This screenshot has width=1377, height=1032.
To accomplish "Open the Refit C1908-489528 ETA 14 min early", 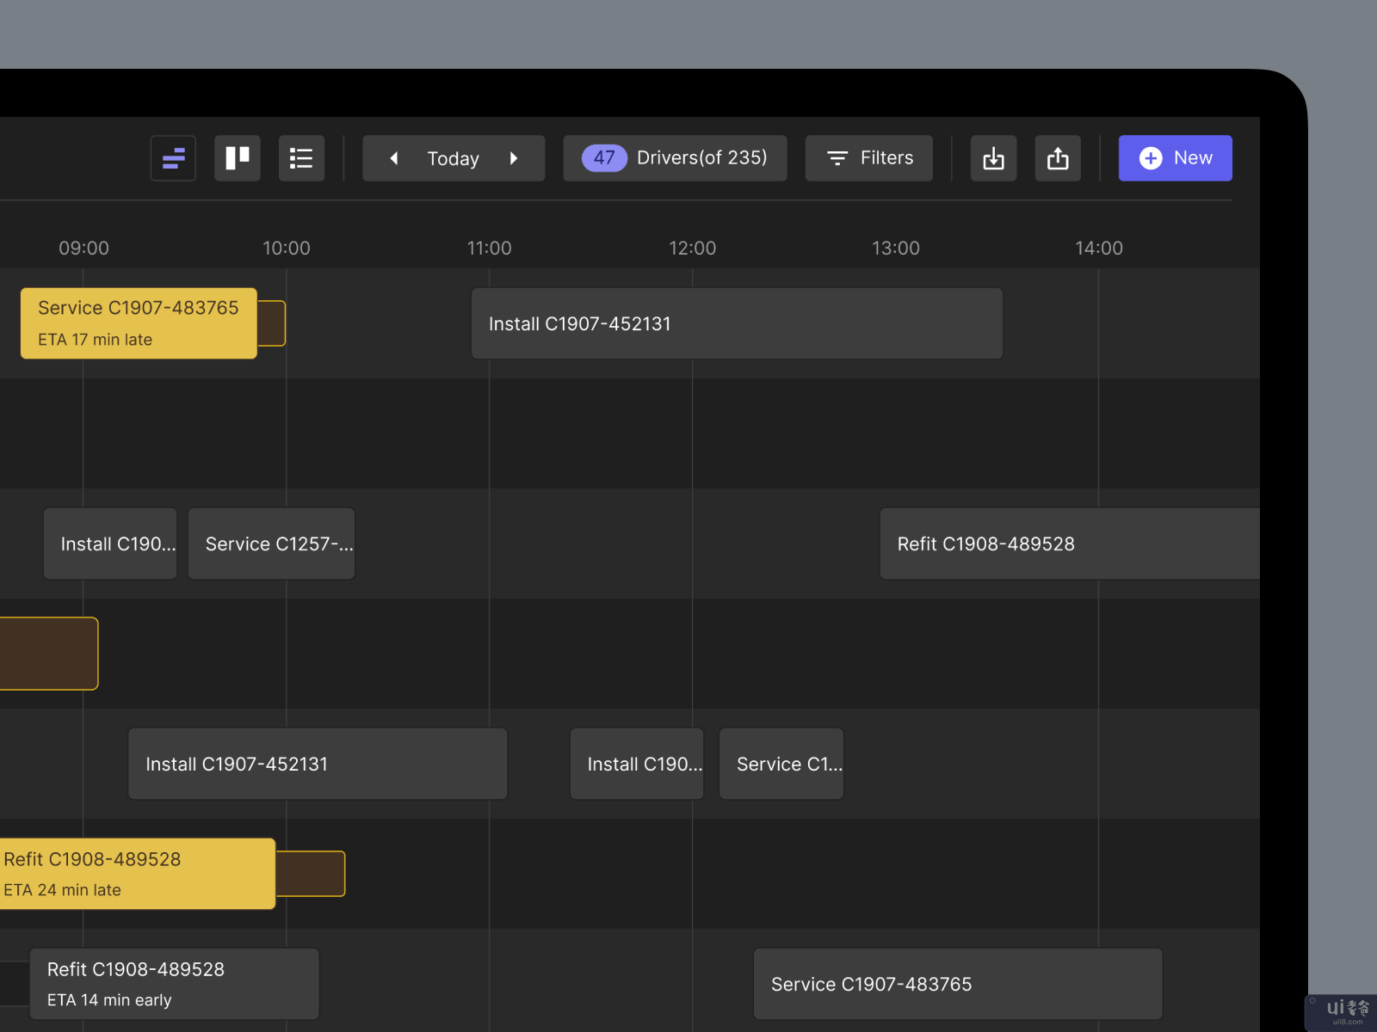I will (174, 984).
